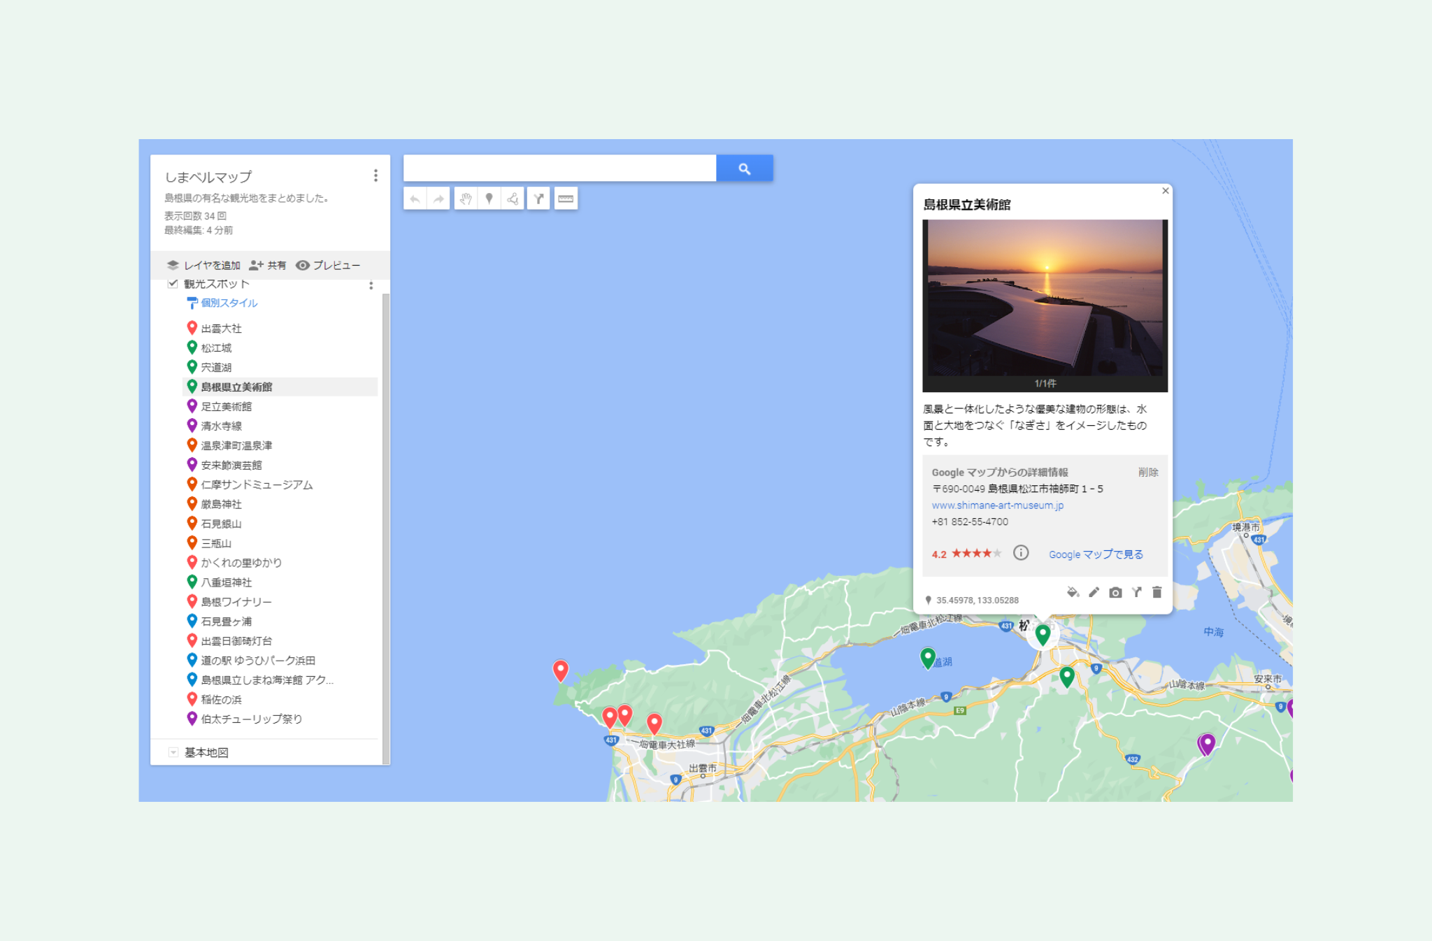Uncheck the 観光スポット layer checkbox
Image resolution: width=1432 pixels, height=941 pixels.
pos(173,284)
